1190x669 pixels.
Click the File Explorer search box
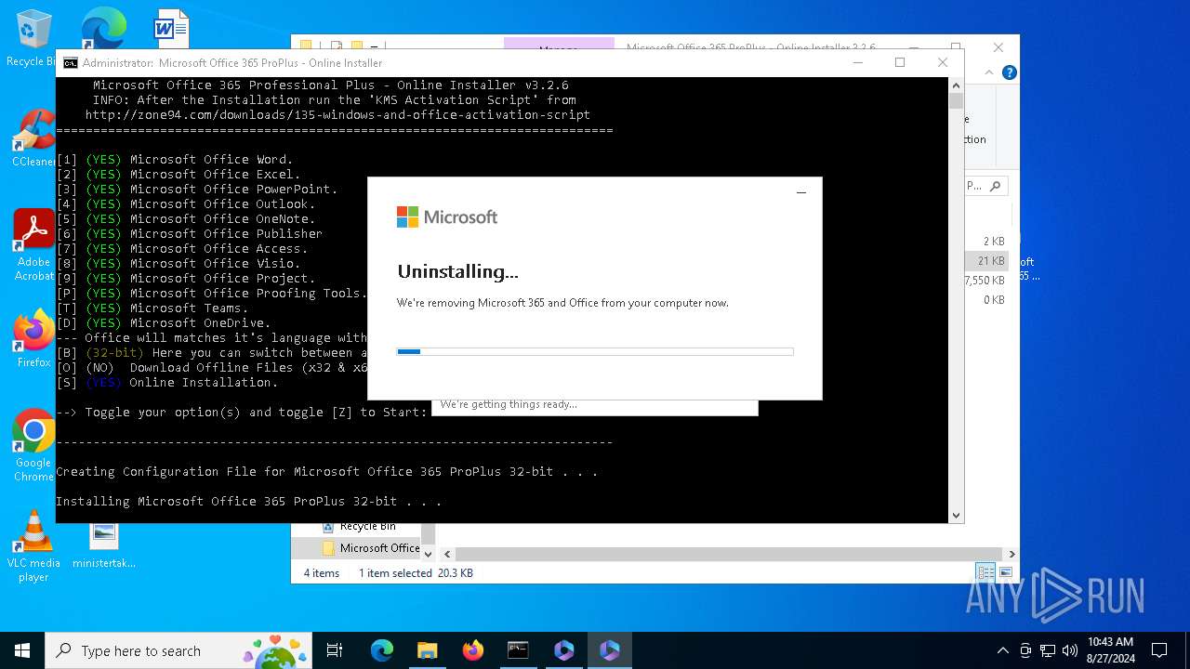coord(985,186)
